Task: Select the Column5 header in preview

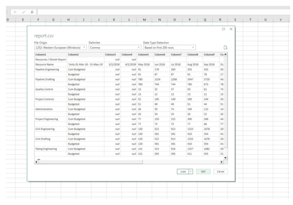Action: click(x=145, y=54)
